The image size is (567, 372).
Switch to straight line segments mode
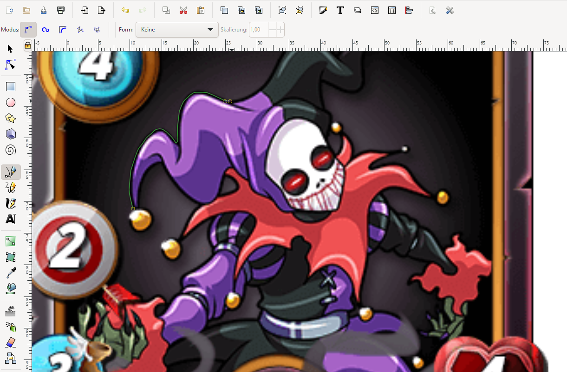click(80, 30)
